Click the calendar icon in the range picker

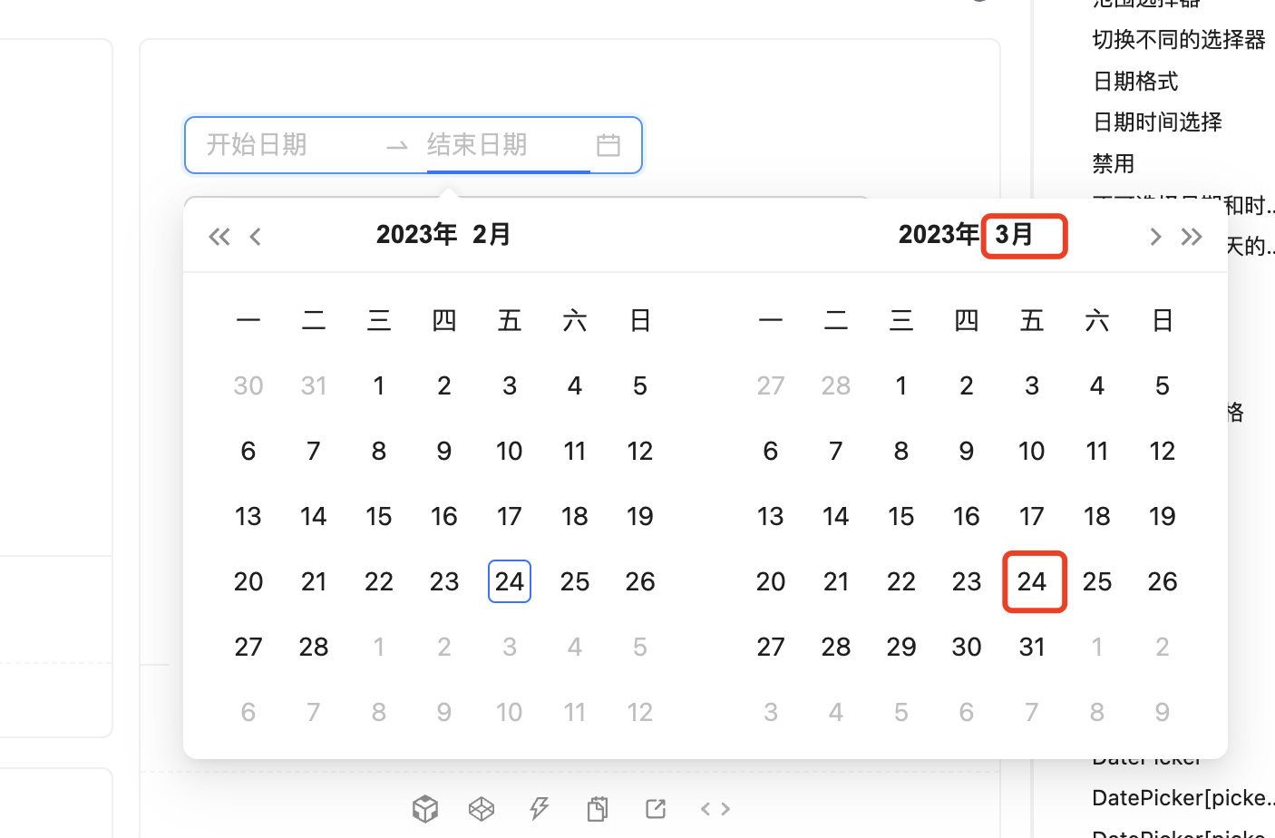point(608,144)
